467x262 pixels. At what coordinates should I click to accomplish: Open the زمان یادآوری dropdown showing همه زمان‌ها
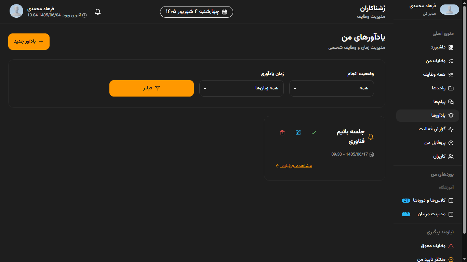241,88
